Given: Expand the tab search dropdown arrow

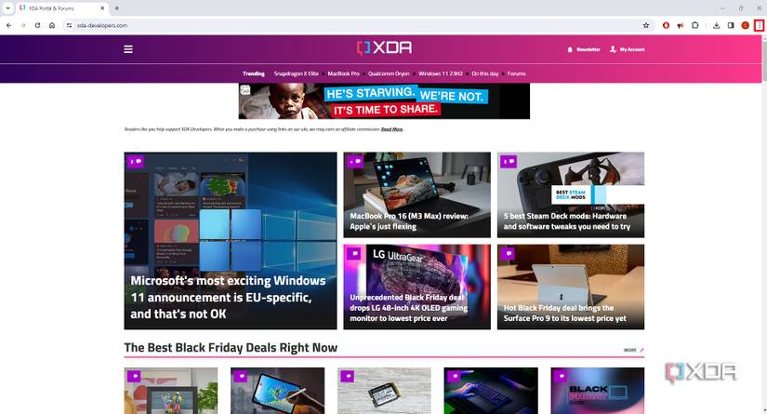Looking at the screenshot, I should tap(7, 8).
